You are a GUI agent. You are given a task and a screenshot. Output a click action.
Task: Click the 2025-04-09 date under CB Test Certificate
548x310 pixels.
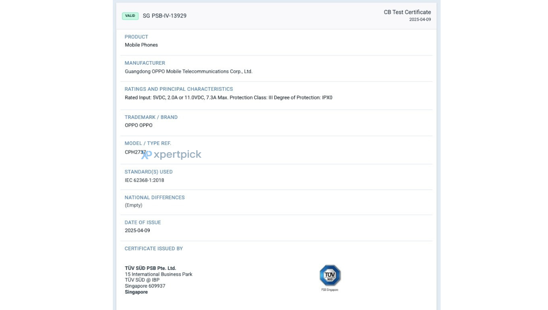coord(420,20)
